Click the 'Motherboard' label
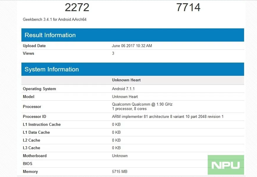The height and width of the screenshot is (177, 257). coord(35,156)
